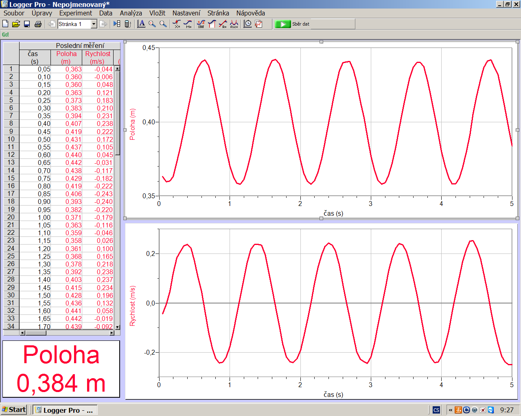Select row number 20 in the data table
Viewport: 521px width, 416px height.
[x=11, y=217]
